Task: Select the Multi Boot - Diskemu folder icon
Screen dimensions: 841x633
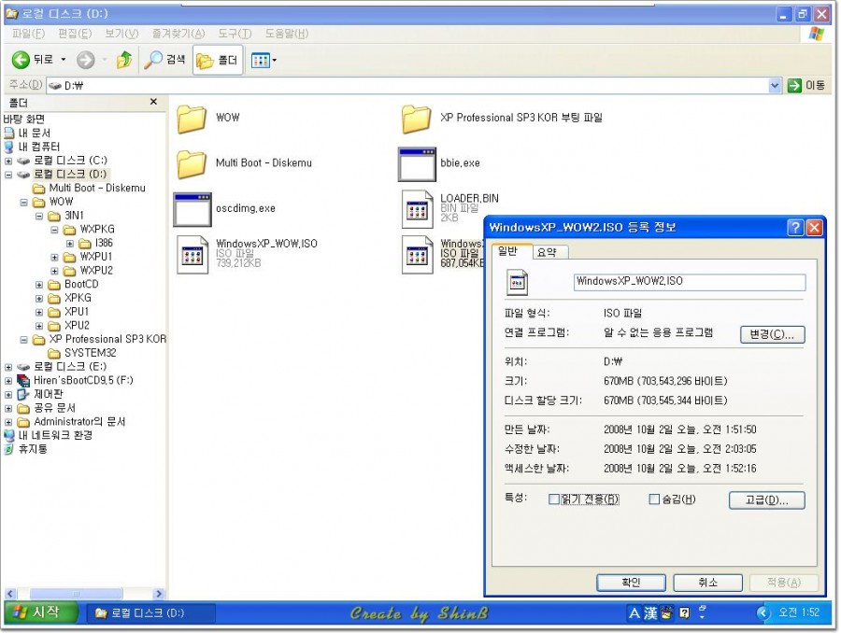Action: (192, 163)
